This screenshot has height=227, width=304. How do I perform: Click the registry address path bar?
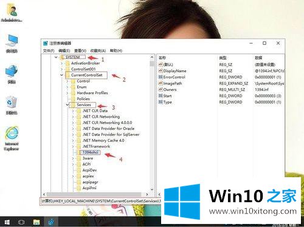click(101, 201)
